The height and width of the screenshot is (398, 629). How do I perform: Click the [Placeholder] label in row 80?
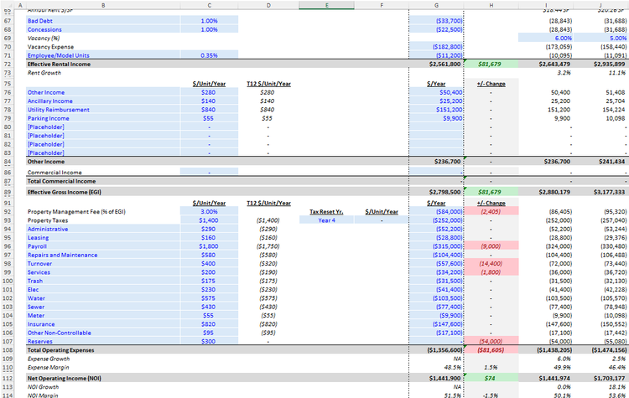coord(46,127)
